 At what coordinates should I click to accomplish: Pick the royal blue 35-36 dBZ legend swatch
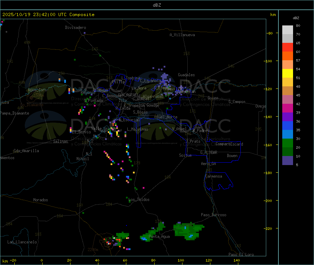287,125
